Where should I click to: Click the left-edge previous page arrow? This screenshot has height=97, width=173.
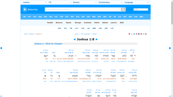click(1, 48)
